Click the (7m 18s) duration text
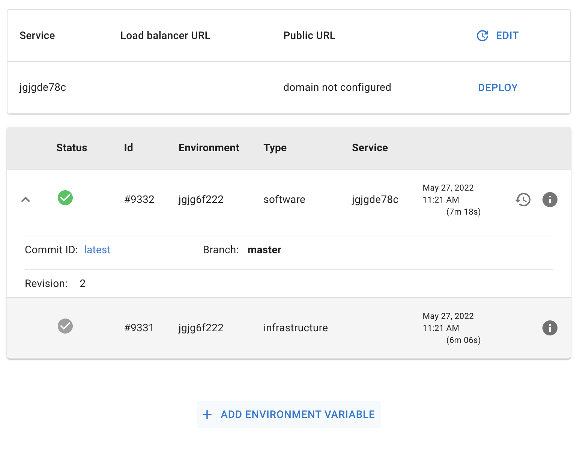The width and height of the screenshot is (577, 472). (463, 212)
